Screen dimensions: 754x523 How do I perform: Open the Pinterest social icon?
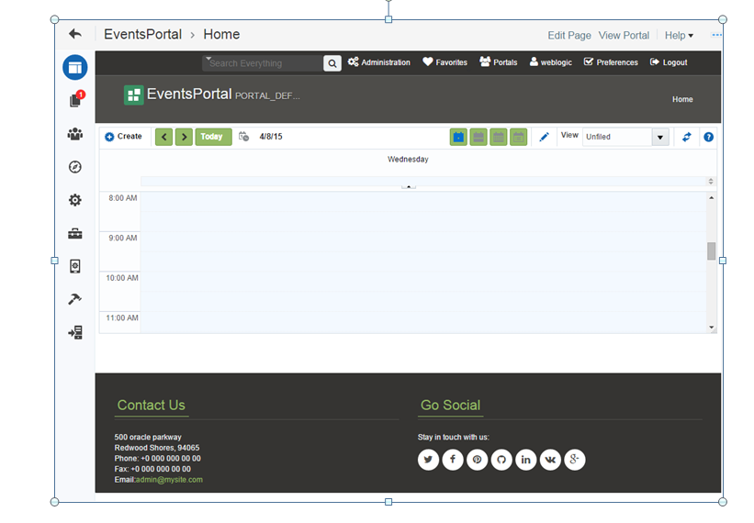[477, 460]
